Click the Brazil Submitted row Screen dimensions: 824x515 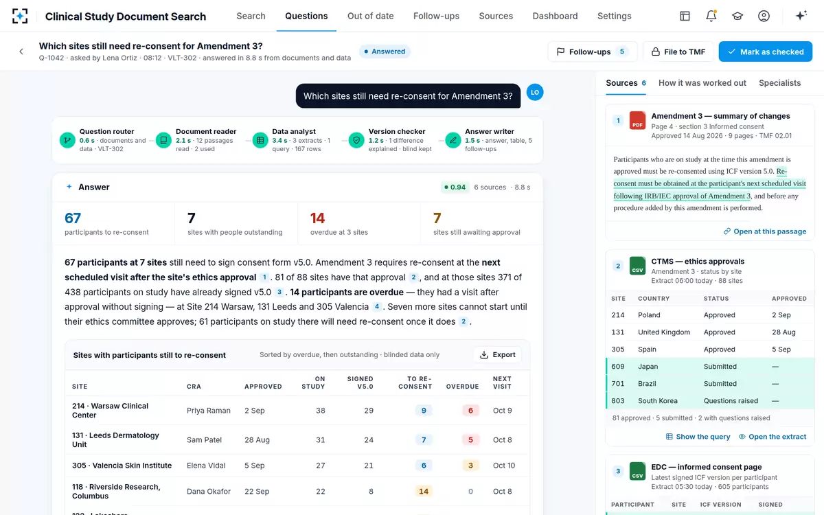point(710,384)
